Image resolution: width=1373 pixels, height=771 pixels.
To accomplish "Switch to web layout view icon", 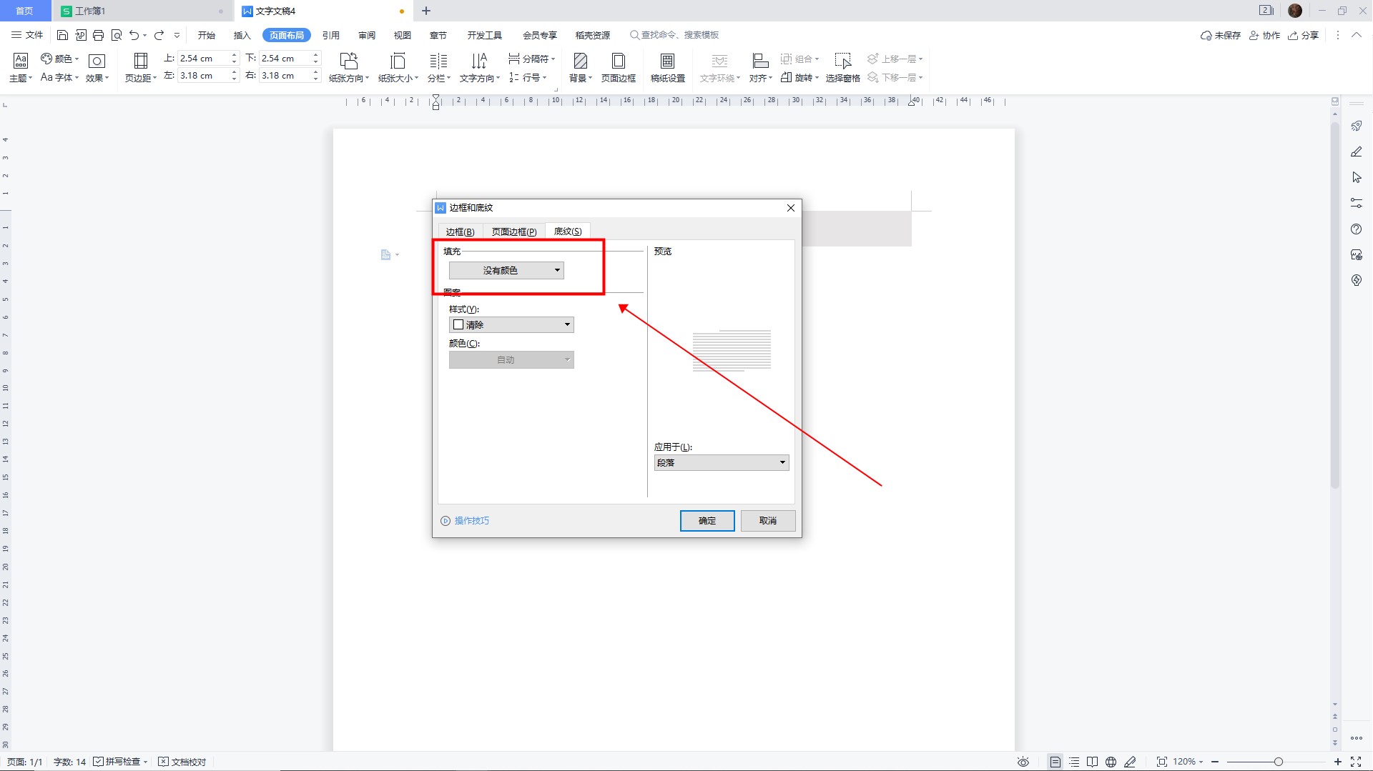I will pyautogui.click(x=1111, y=762).
